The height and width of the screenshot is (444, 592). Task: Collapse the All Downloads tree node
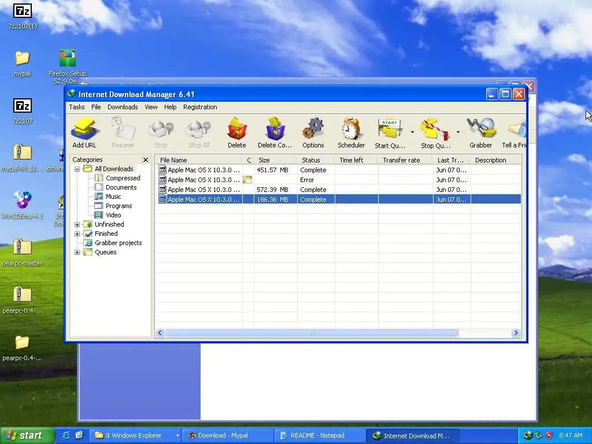(x=77, y=169)
